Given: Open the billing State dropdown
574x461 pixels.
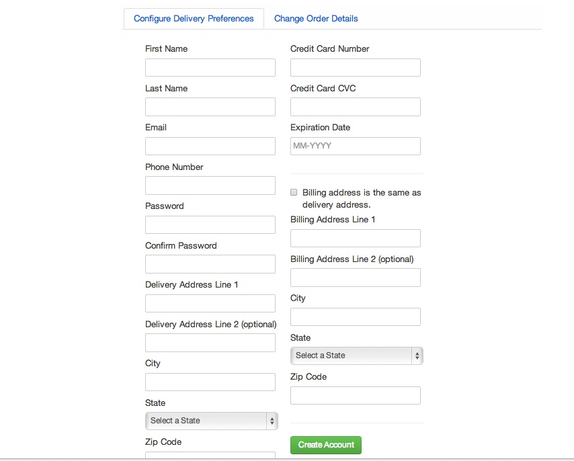Looking at the screenshot, I should [356, 355].
